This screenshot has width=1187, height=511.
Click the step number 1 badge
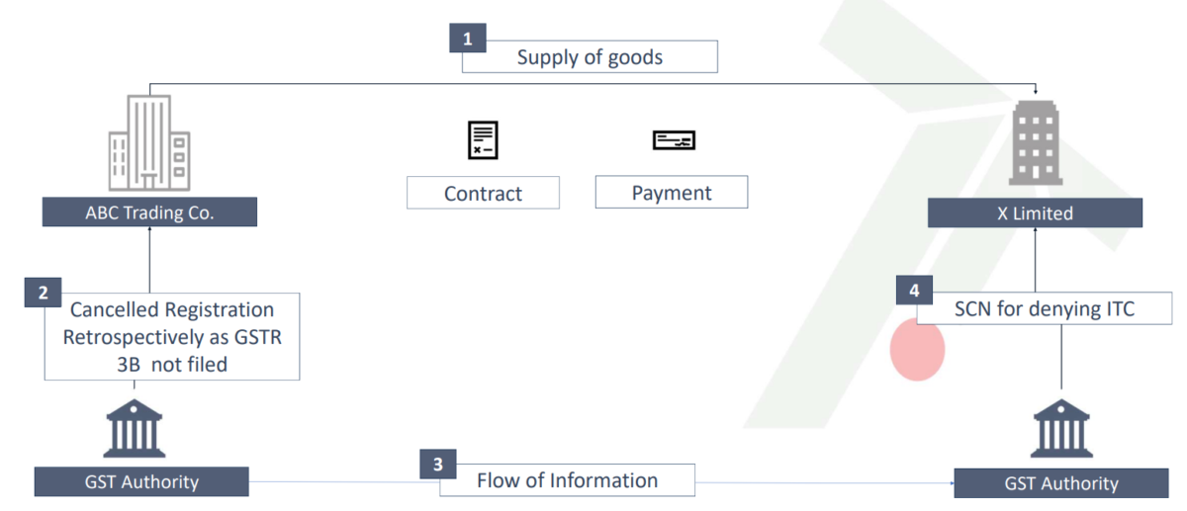tap(467, 40)
